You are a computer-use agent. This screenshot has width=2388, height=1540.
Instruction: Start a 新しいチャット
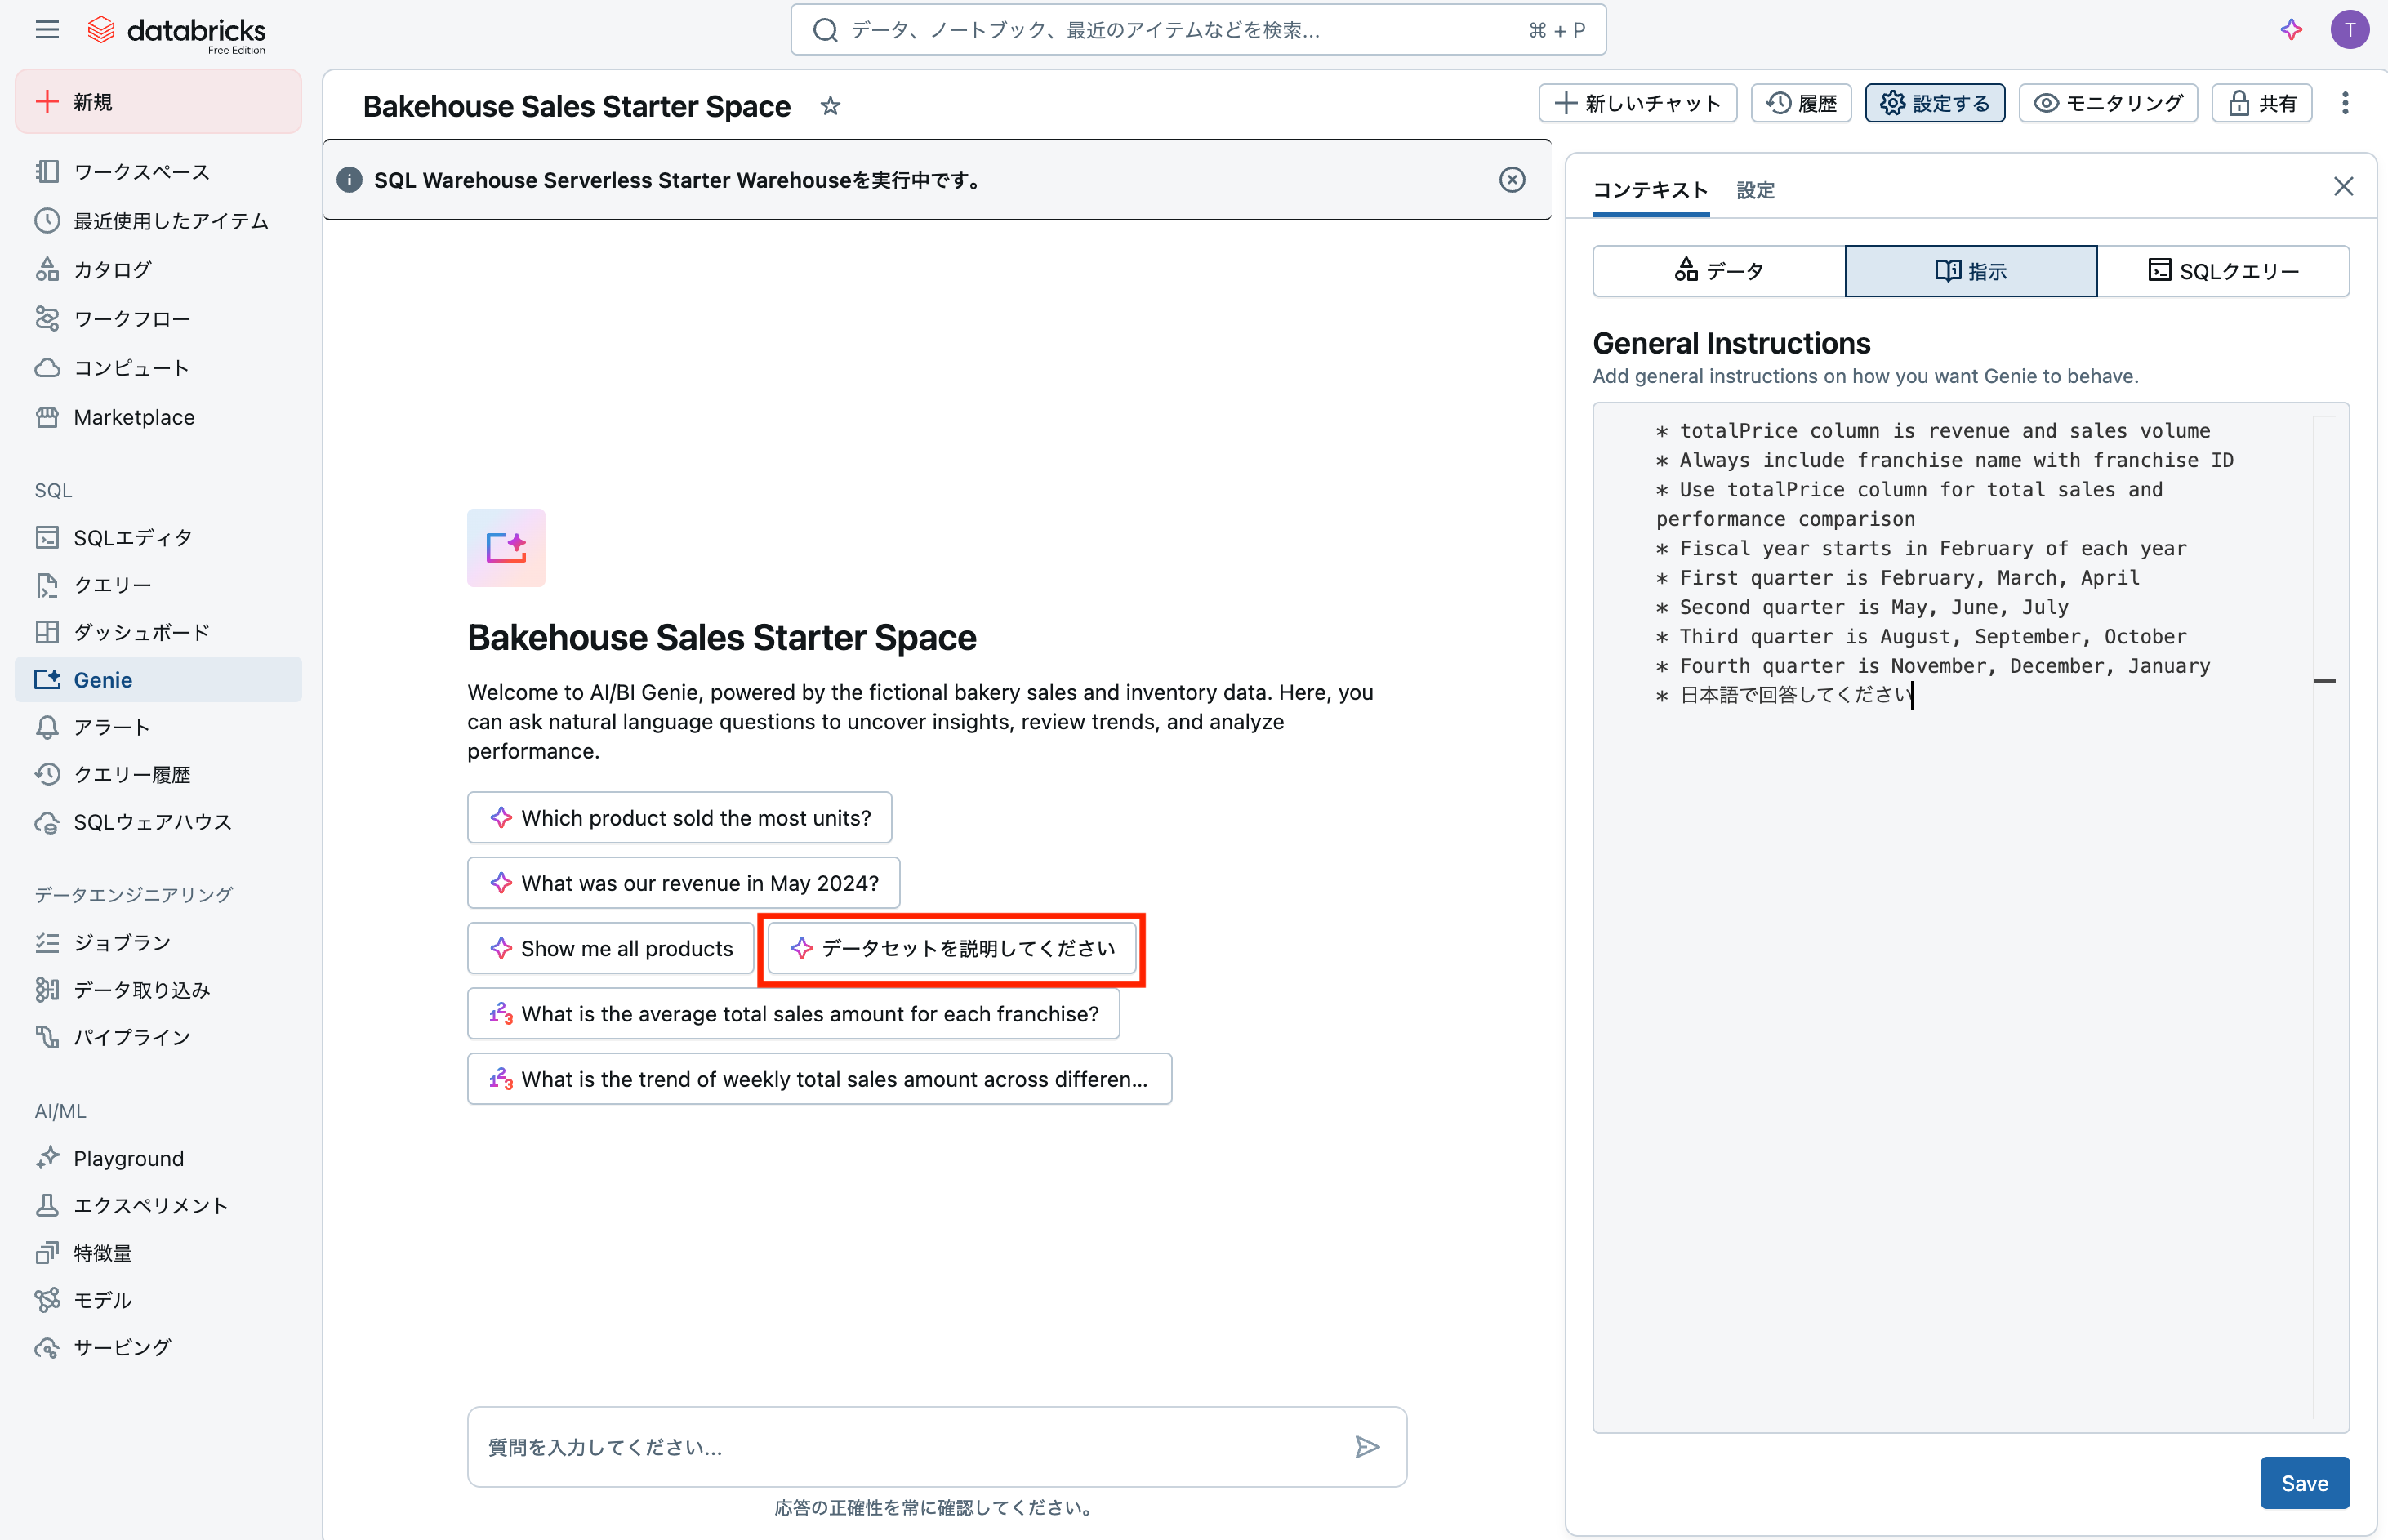coord(1637,103)
